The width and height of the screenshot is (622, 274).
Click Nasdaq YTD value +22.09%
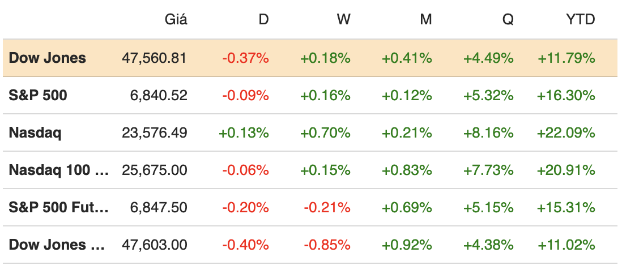coord(566,132)
